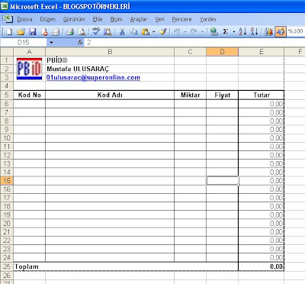Open the Paste options dropdown arrow
The image size is (305, 284).
[154, 32]
